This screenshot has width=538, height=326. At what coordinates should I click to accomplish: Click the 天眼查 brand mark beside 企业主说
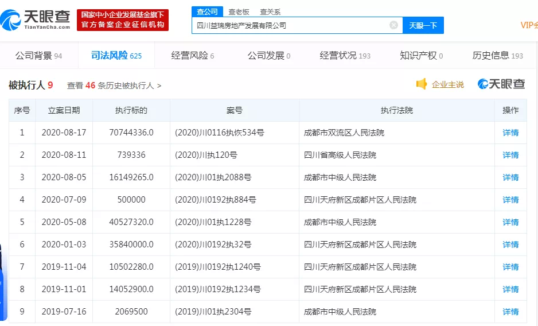[x=501, y=84]
